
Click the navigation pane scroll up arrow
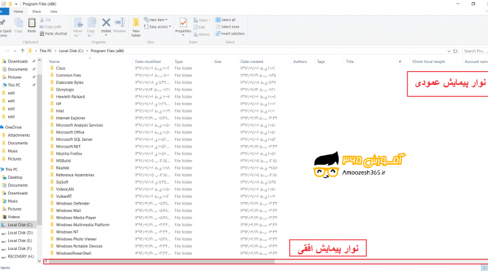pyautogui.click(x=39, y=60)
